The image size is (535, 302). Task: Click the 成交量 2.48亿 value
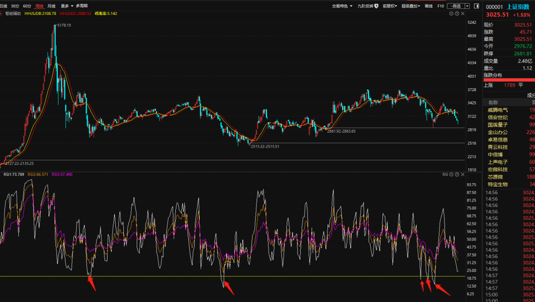[525, 61]
